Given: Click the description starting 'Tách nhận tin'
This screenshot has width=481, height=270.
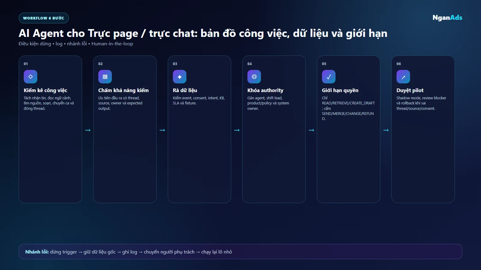Looking at the screenshot, I should pyautogui.click(x=49, y=103).
